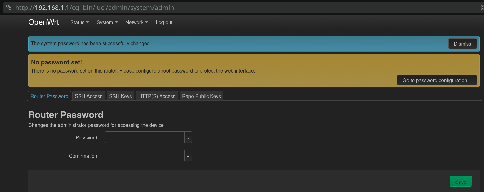Save the router password settings
The height and width of the screenshot is (192, 484).
(x=461, y=182)
